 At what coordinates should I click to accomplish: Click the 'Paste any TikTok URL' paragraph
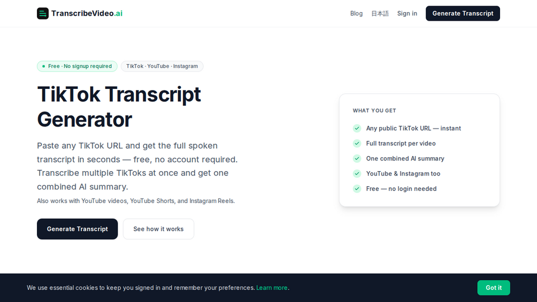point(138,166)
